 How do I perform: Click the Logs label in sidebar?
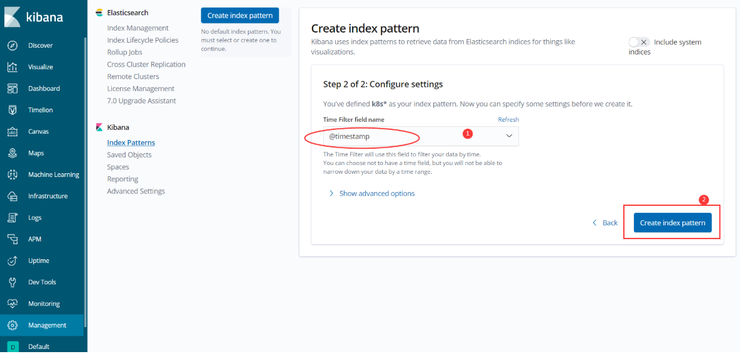click(x=35, y=218)
